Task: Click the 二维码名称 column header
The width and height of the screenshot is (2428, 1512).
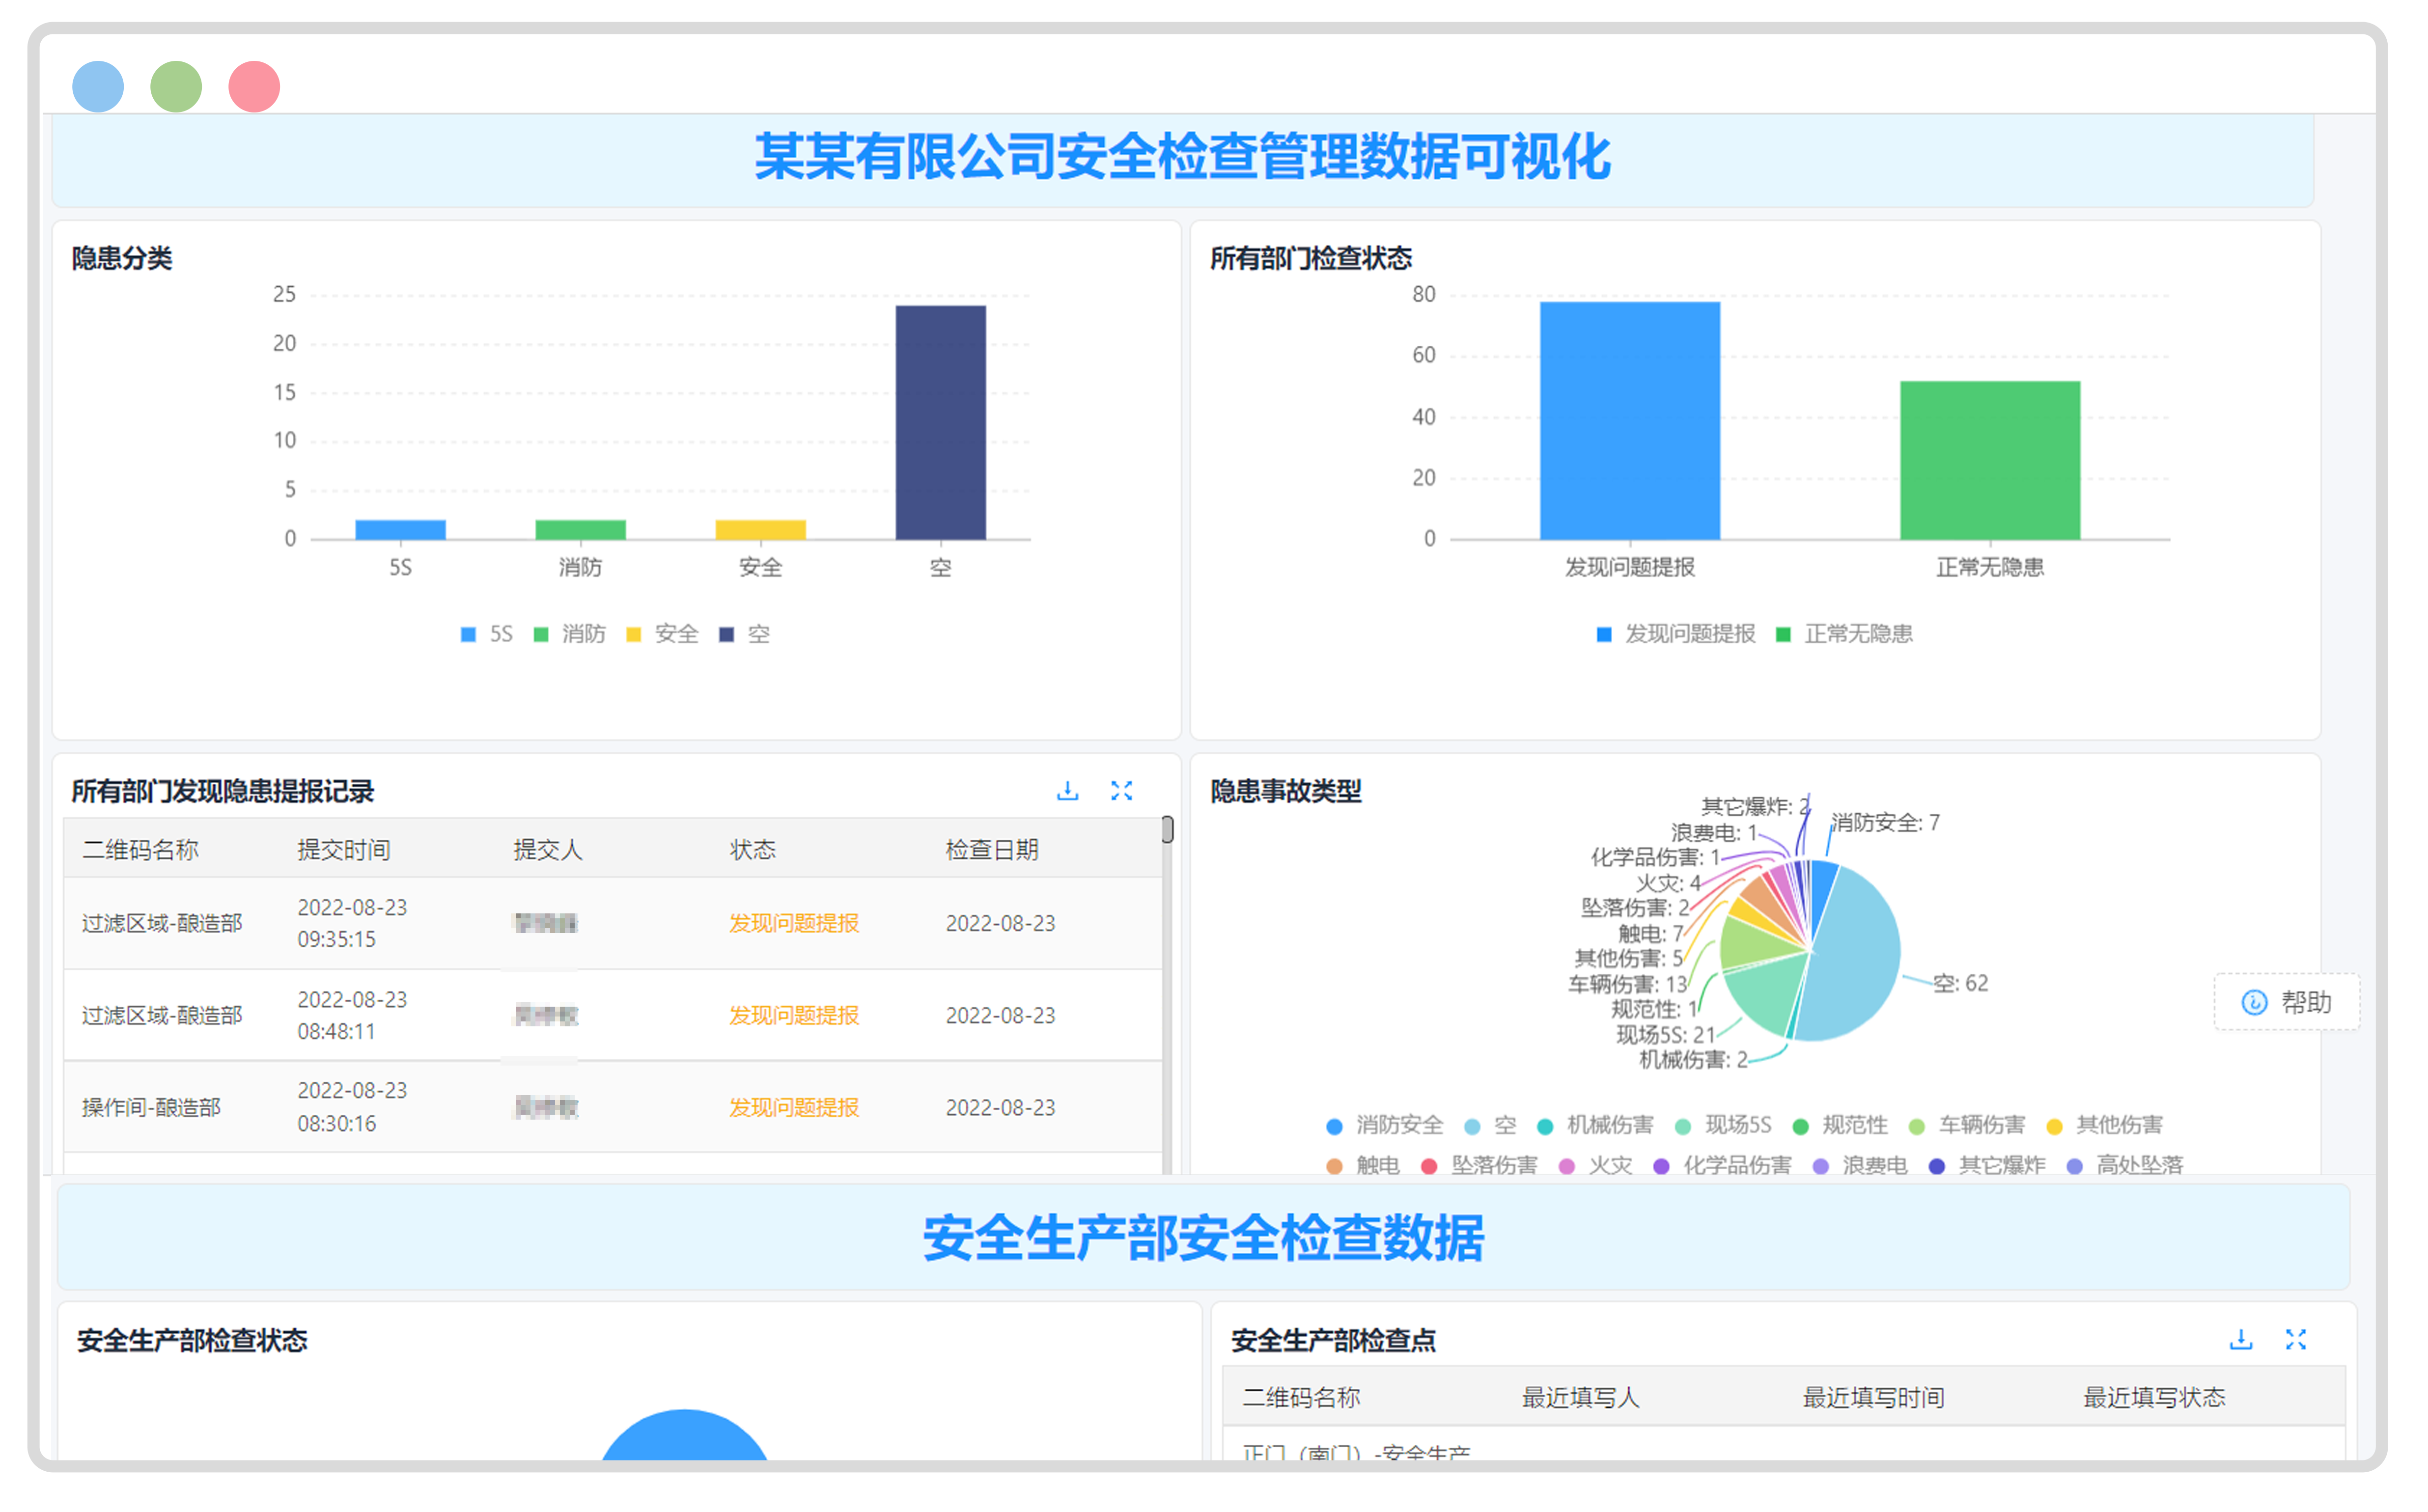Action: tap(141, 849)
